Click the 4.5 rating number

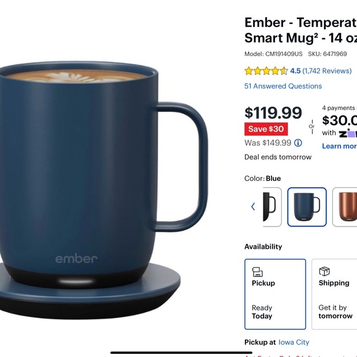(x=295, y=71)
